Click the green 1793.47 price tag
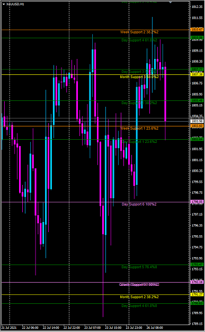Screen dimensions: 205x332 [x=197, y=265]
